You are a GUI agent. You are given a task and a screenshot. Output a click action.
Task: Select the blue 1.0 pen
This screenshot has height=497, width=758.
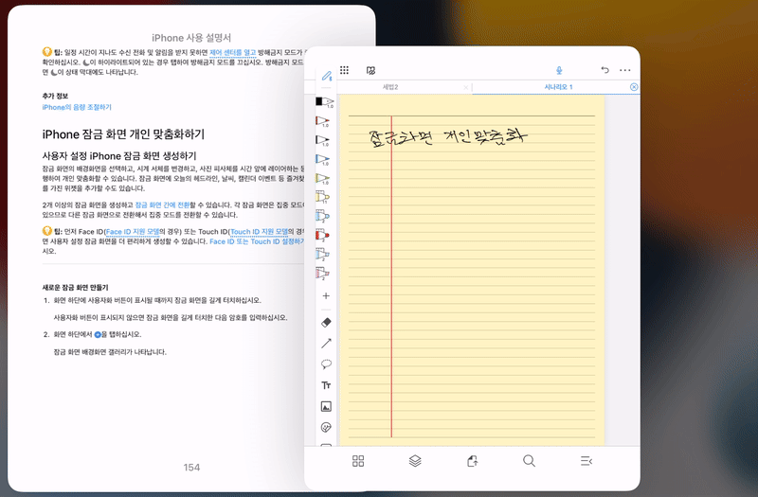click(323, 159)
